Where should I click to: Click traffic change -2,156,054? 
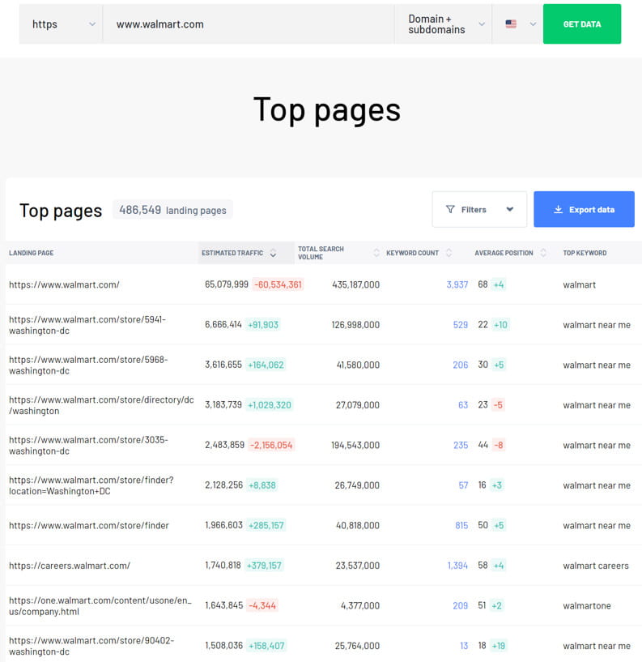tap(271, 445)
